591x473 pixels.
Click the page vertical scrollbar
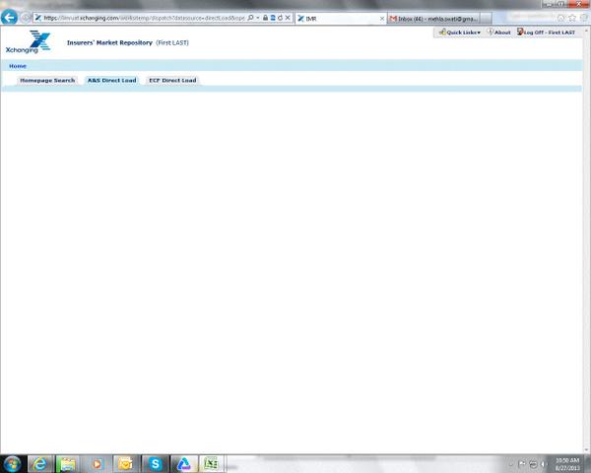click(586, 241)
